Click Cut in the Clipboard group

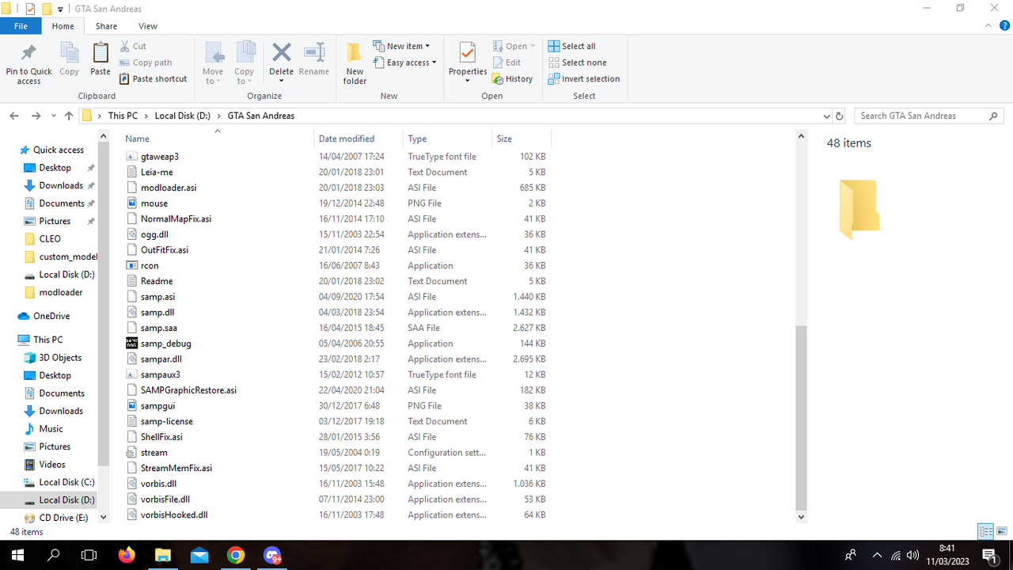pos(133,47)
